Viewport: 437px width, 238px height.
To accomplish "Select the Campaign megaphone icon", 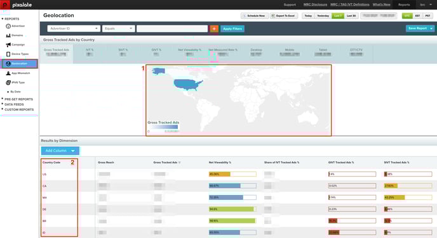I will pos(8,45).
